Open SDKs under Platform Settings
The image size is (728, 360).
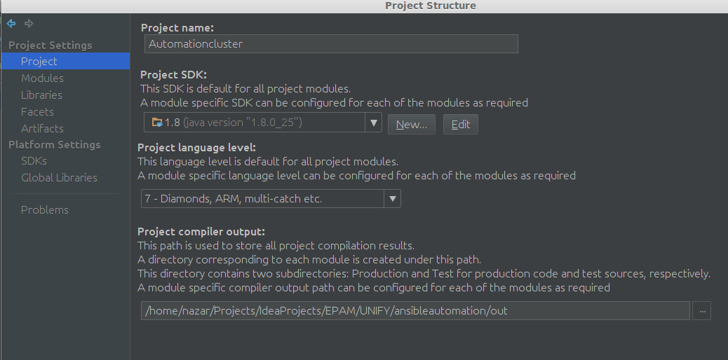pos(34,161)
